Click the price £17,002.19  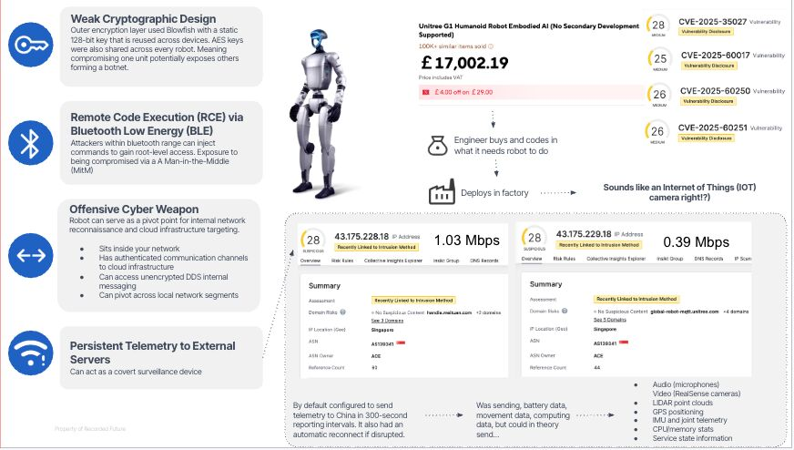click(x=464, y=63)
